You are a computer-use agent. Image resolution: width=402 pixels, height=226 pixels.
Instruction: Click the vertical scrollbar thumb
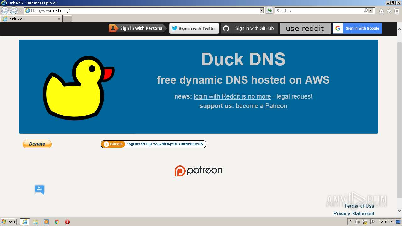[x=399, y=120]
